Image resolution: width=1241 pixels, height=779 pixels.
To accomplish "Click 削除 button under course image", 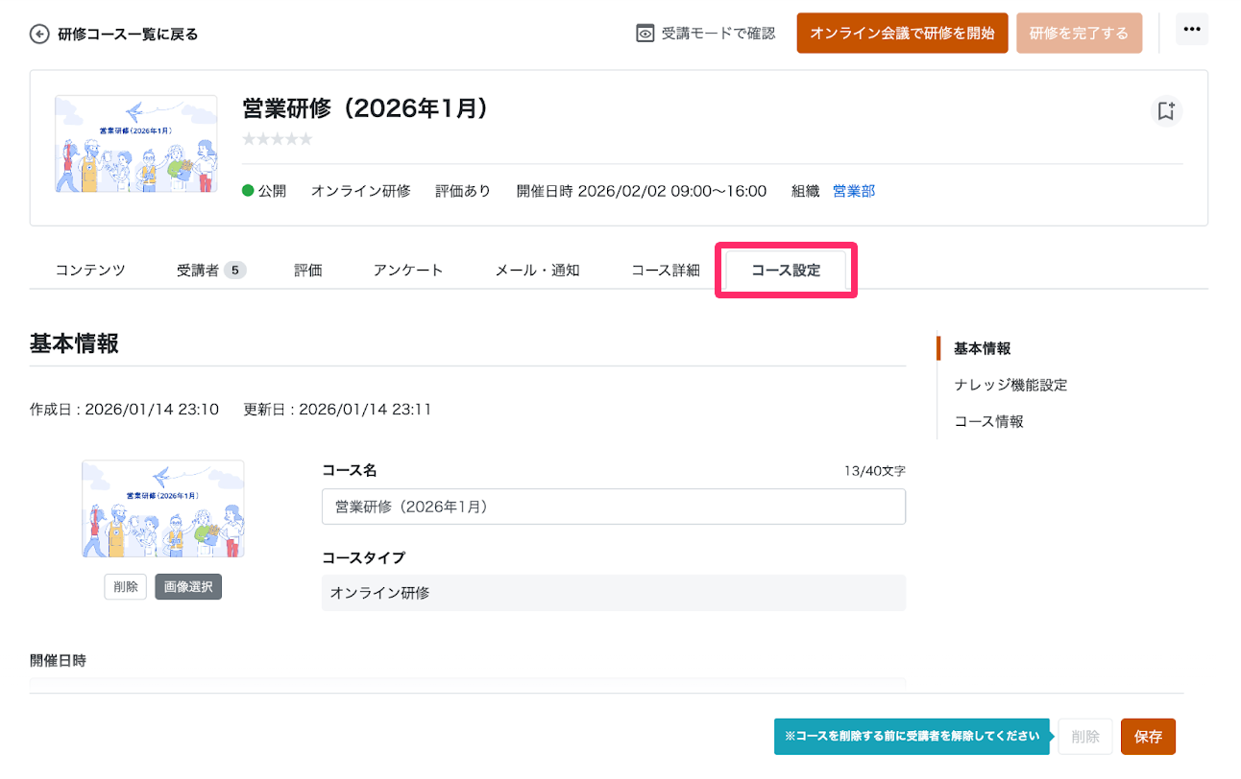I will pos(126,587).
